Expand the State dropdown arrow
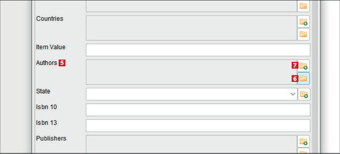Viewport: 340px width, 154px height. coord(292,94)
